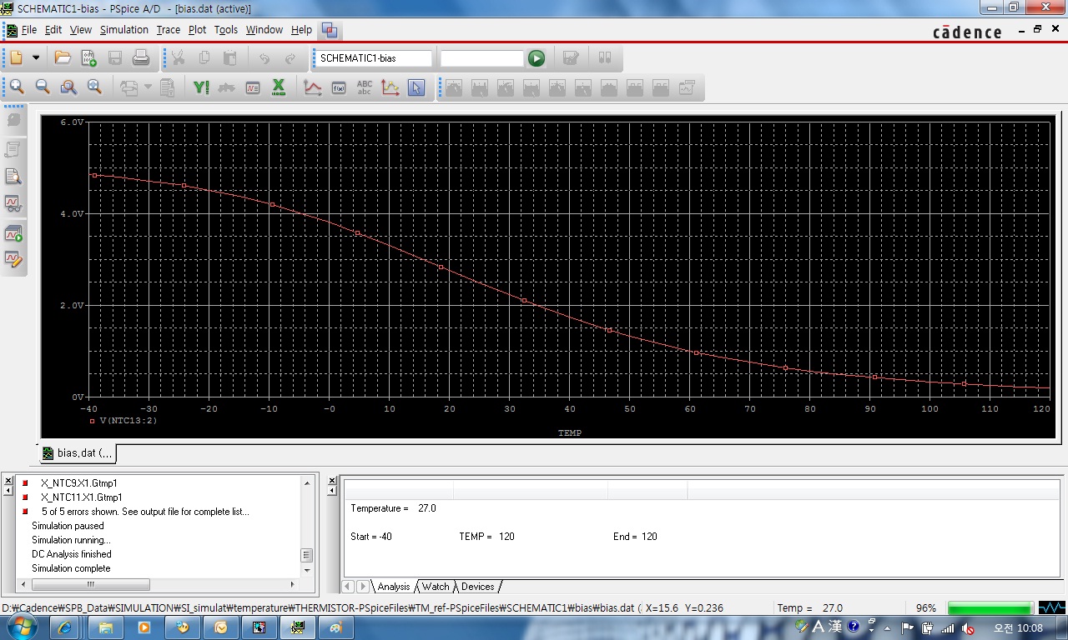Switch to the Devices tab
The height and width of the screenshot is (640, 1068).
tap(477, 587)
